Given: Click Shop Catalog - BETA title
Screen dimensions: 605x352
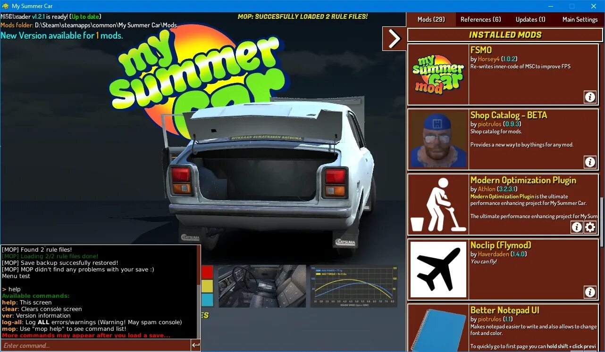Looking at the screenshot, I should [509, 115].
